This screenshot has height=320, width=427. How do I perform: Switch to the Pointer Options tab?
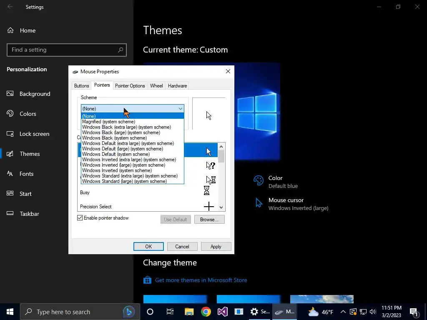tap(130, 86)
